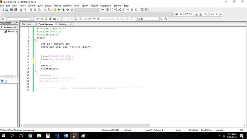
Task: Click the green Run arrow icon
Action: [59, 10]
